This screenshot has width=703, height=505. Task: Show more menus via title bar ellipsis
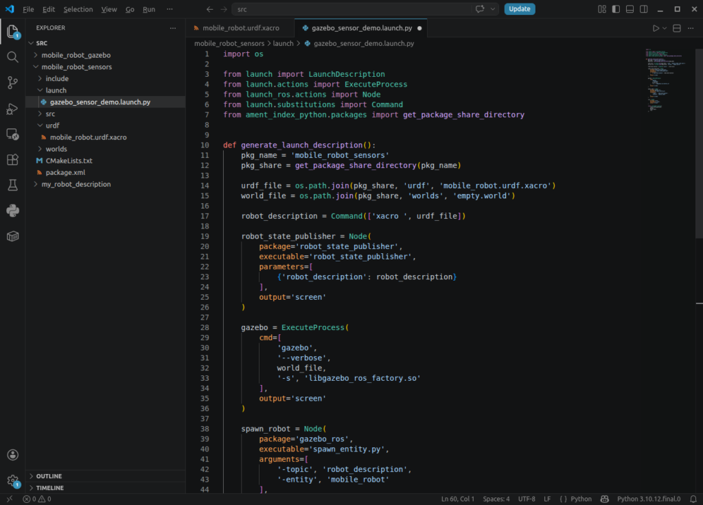[170, 9]
